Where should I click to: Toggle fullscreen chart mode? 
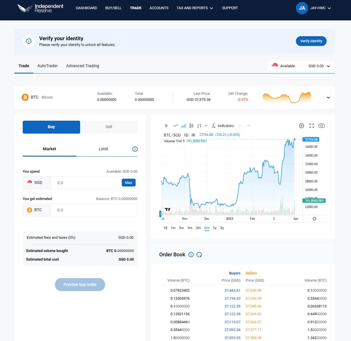coord(311,126)
